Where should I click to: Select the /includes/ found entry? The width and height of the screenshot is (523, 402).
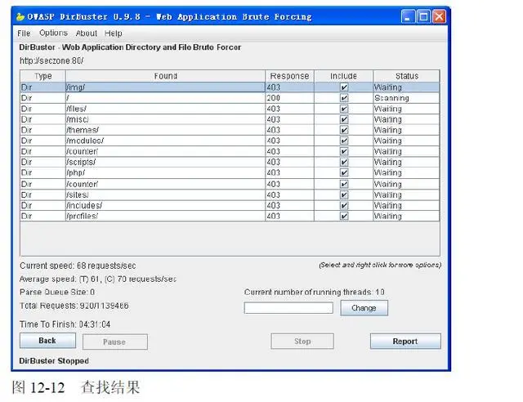165,206
